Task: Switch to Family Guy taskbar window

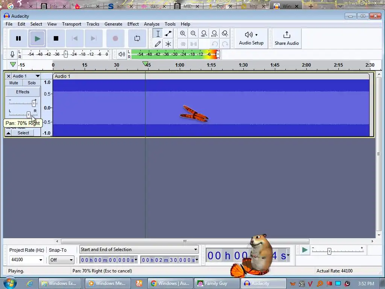Action: click(217, 283)
